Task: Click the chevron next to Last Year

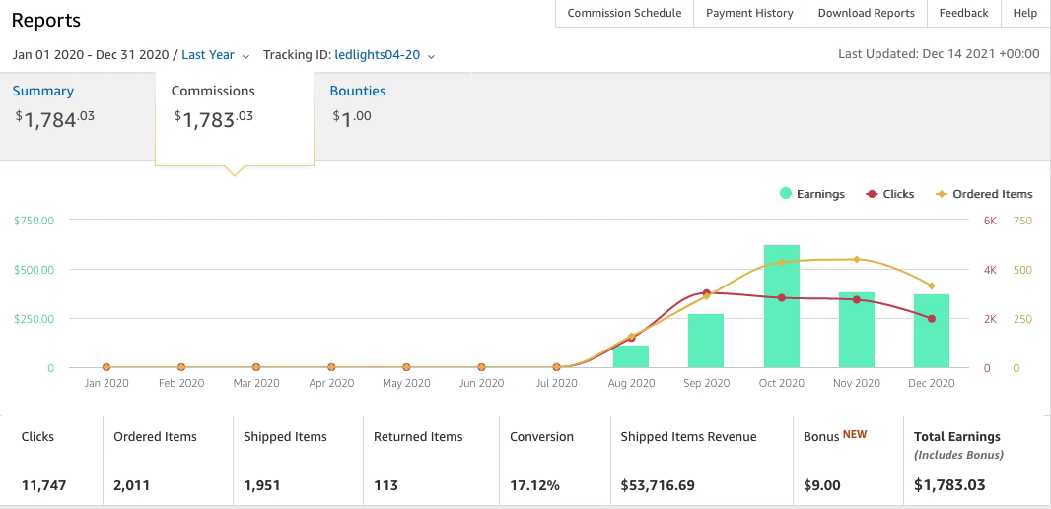Action: 245,56
